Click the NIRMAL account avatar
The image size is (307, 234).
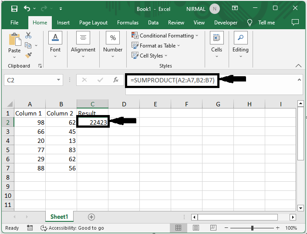tap(215, 9)
